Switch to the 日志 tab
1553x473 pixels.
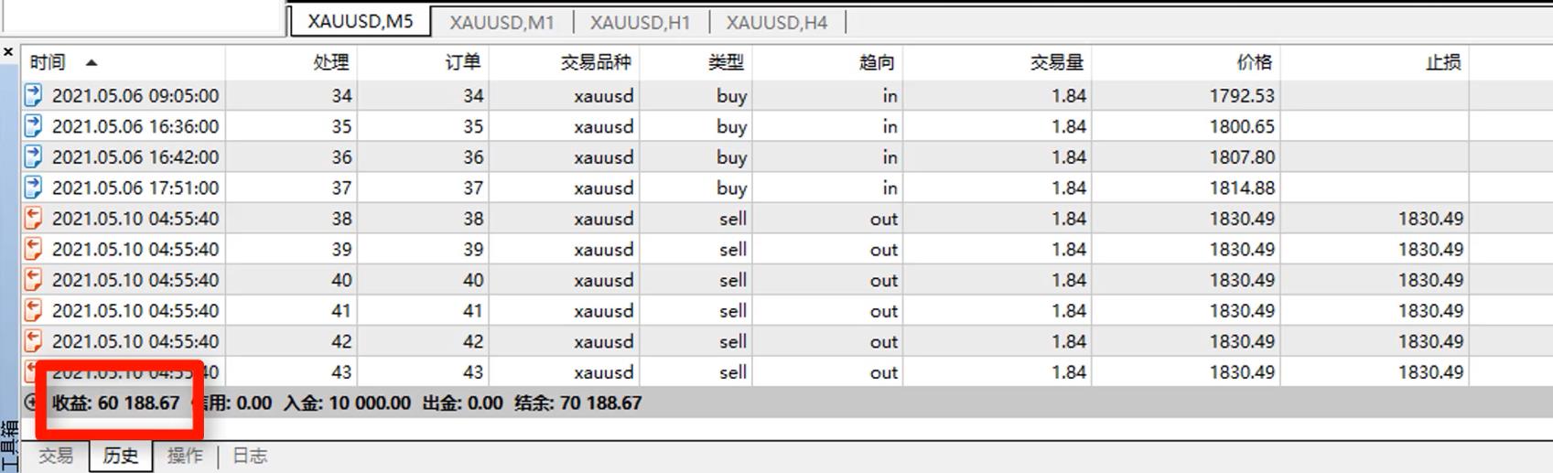coord(249,456)
